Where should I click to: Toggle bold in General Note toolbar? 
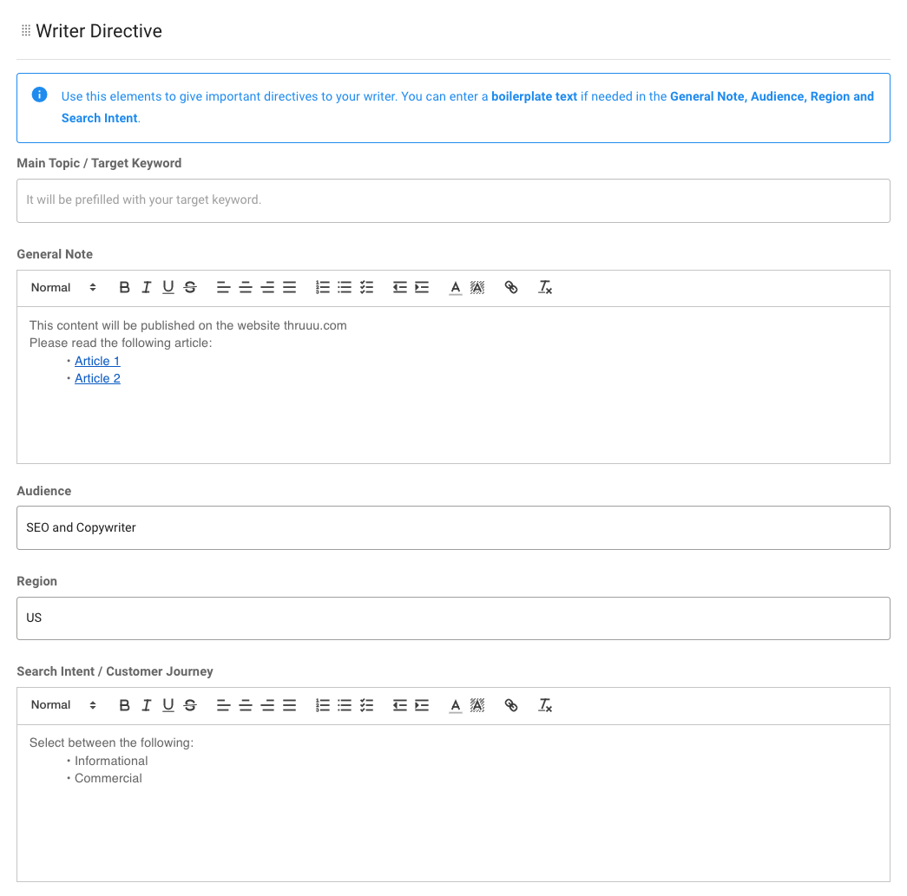coord(124,288)
